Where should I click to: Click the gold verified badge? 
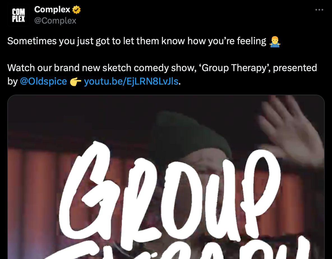(x=77, y=10)
